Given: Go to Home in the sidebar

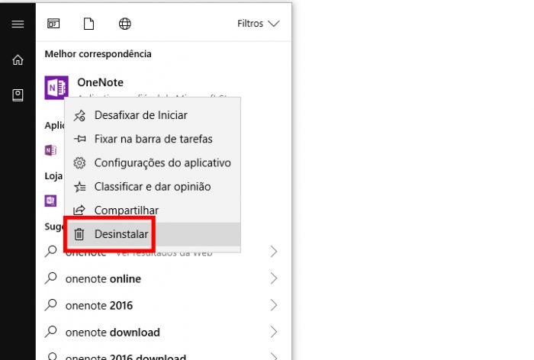Looking at the screenshot, I should (x=18, y=60).
